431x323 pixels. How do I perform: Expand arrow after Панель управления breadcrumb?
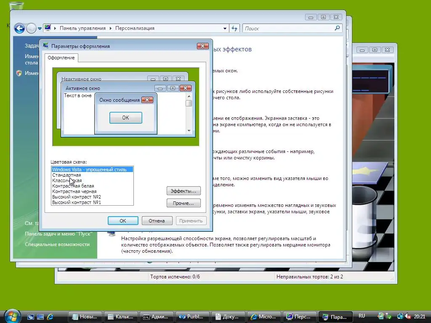click(111, 28)
